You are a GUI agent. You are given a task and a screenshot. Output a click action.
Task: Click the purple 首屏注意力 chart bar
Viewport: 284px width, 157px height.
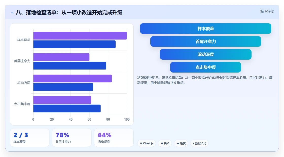(61, 57)
